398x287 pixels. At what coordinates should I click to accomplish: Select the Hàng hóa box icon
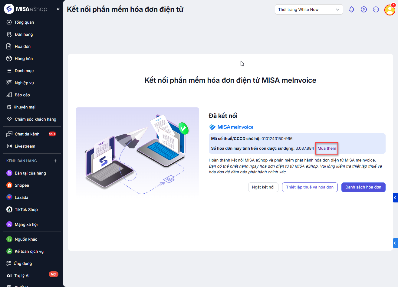[x=9, y=58]
